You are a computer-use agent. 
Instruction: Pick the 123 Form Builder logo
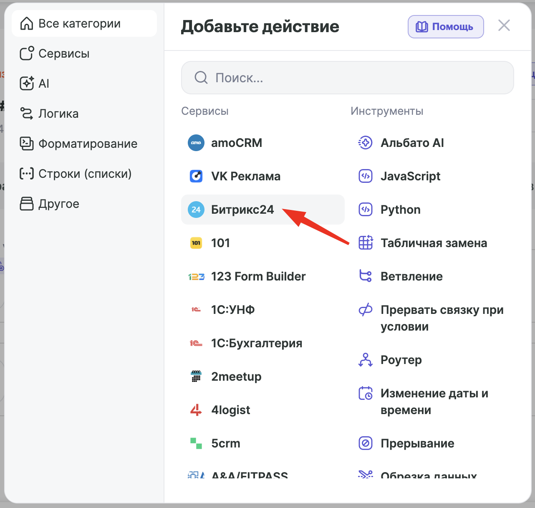click(x=196, y=276)
